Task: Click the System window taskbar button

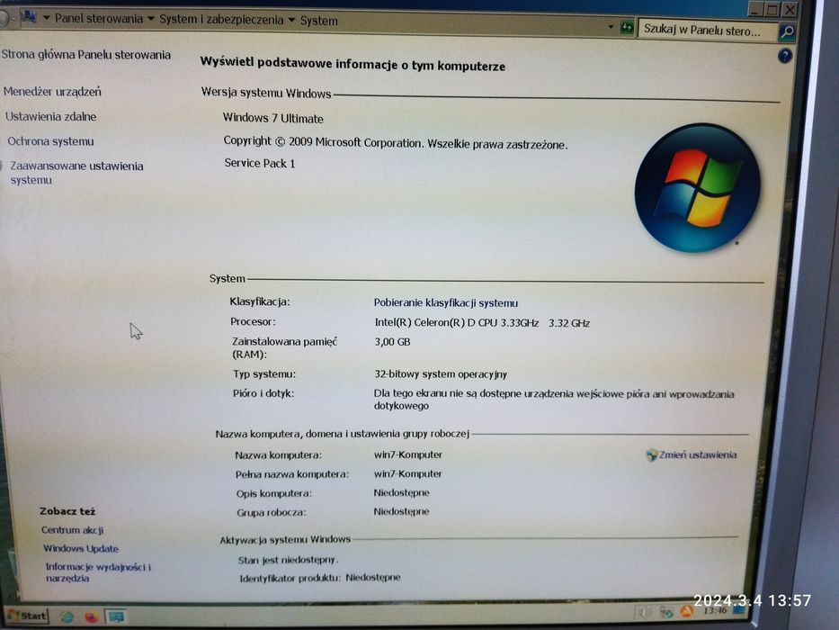Action: point(116,616)
